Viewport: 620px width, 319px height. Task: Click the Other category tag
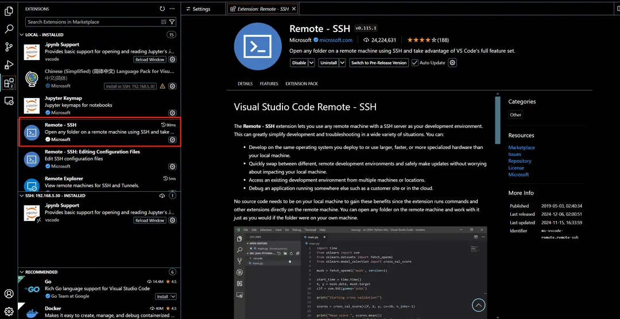tap(516, 115)
